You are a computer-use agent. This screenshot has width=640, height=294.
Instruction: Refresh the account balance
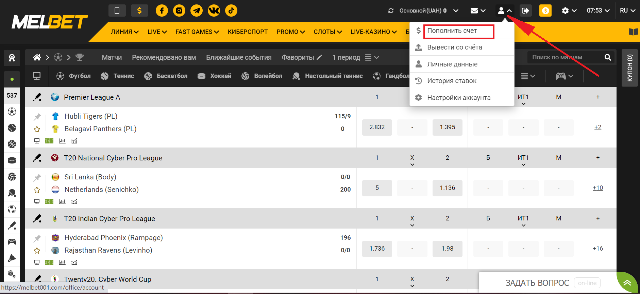click(x=391, y=11)
